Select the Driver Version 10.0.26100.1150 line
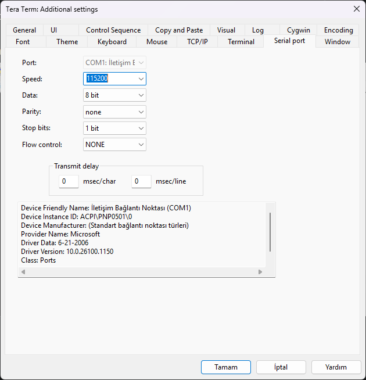Viewport: 366px width, 380px height. coord(67,252)
